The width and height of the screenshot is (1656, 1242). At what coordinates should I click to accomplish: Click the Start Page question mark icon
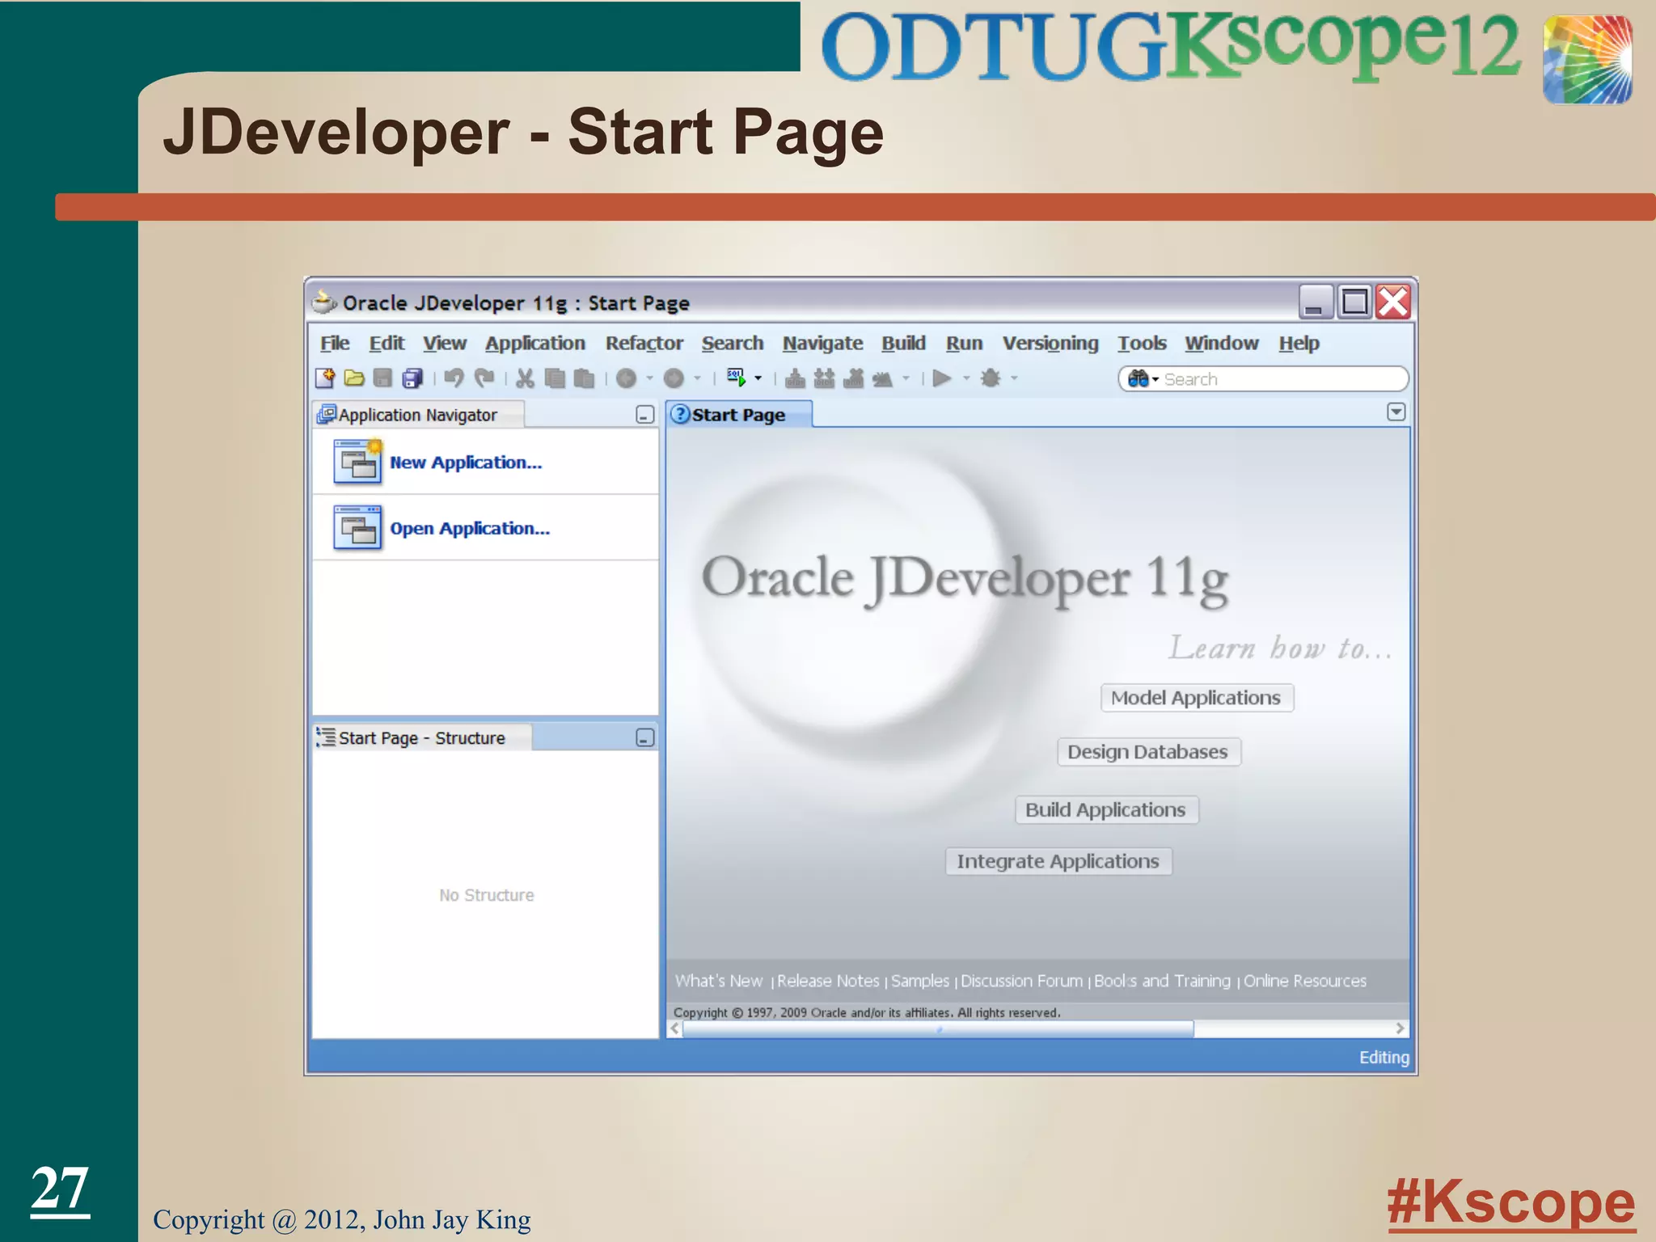coord(681,414)
